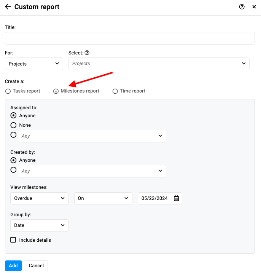Viewport: 261px width, 273px height.
Task: Enable the Include details checkbox
Action: [x=13, y=240]
